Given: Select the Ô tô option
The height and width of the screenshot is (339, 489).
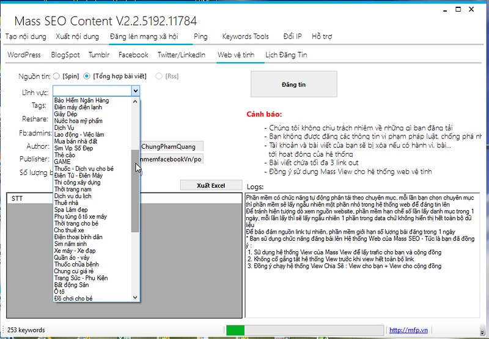Looking at the screenshot, I should tap(59, 292).
